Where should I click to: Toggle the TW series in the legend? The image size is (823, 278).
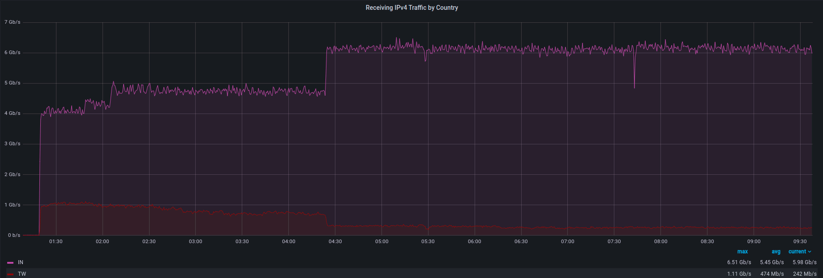22,274
